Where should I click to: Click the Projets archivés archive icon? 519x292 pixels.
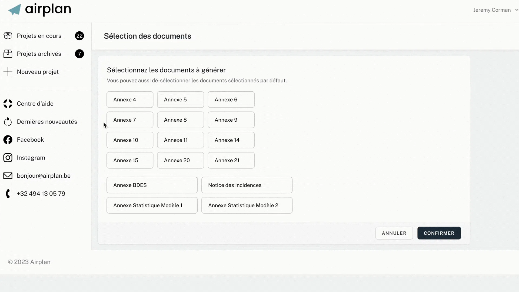pos(8,54)
